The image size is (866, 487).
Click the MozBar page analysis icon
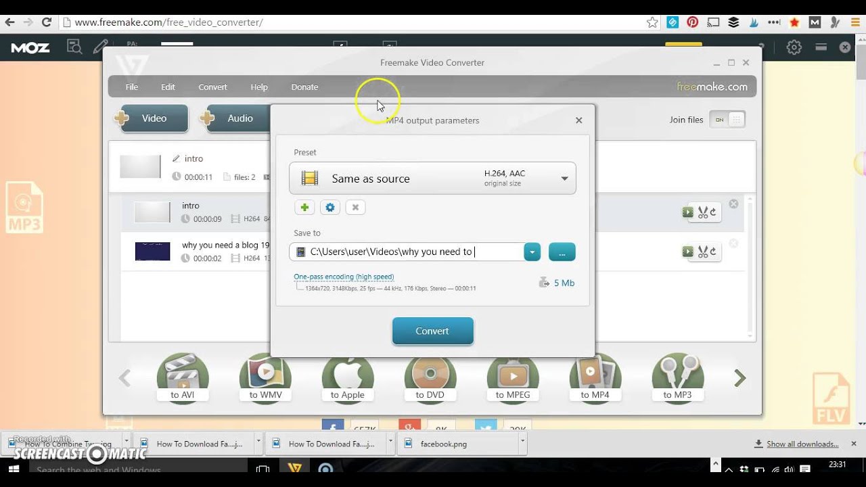74,47
